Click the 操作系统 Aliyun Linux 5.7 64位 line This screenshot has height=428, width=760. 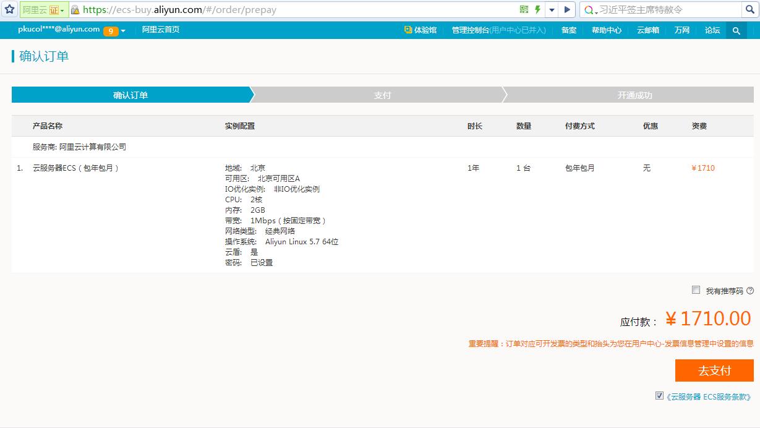[x=282, y=242]
